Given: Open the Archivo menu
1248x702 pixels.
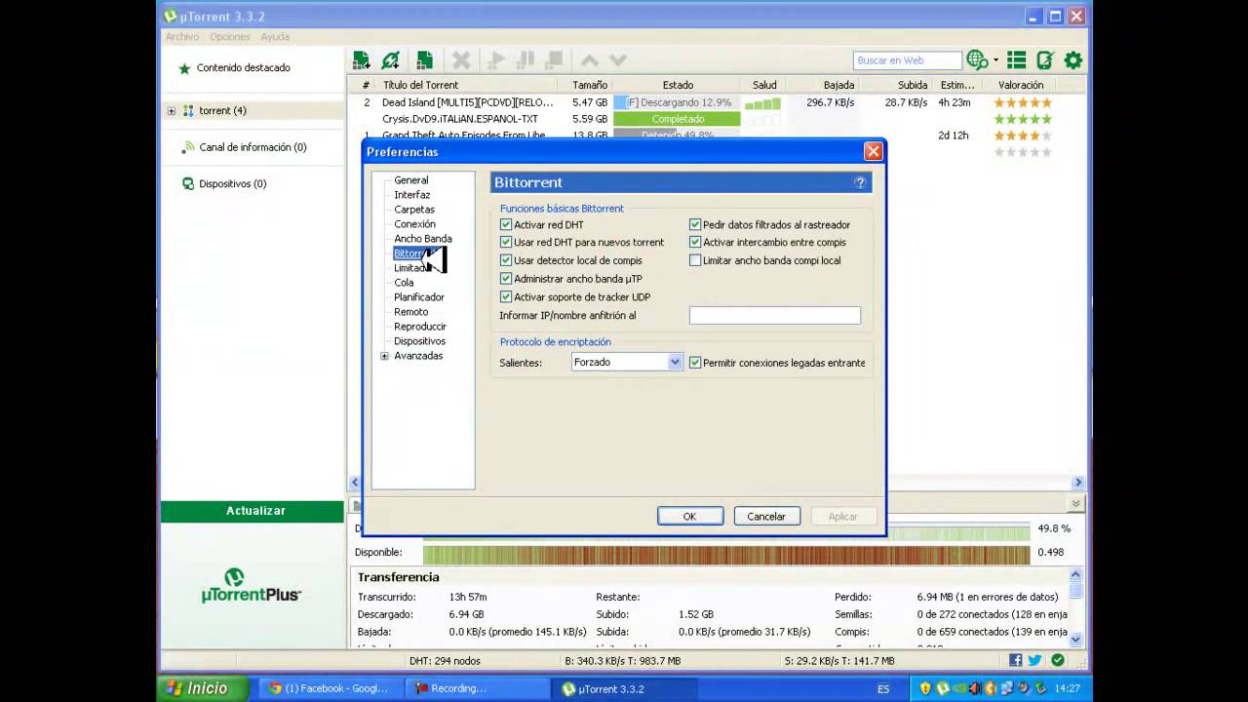Looking at the screenshot, I should tap(182, 36).
